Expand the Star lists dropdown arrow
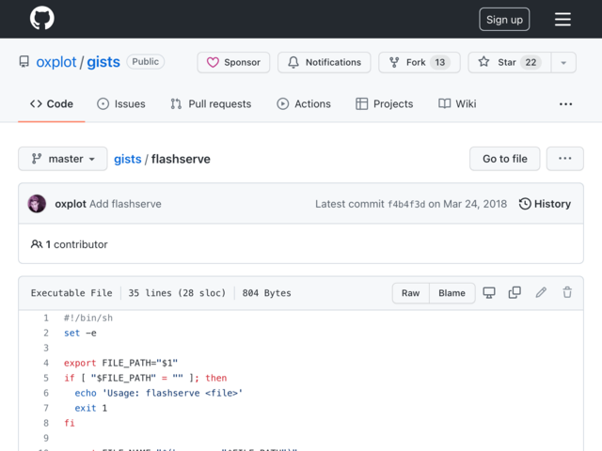Image resolution: width=602 pixels, height=451 pixels. click(563, 63)
